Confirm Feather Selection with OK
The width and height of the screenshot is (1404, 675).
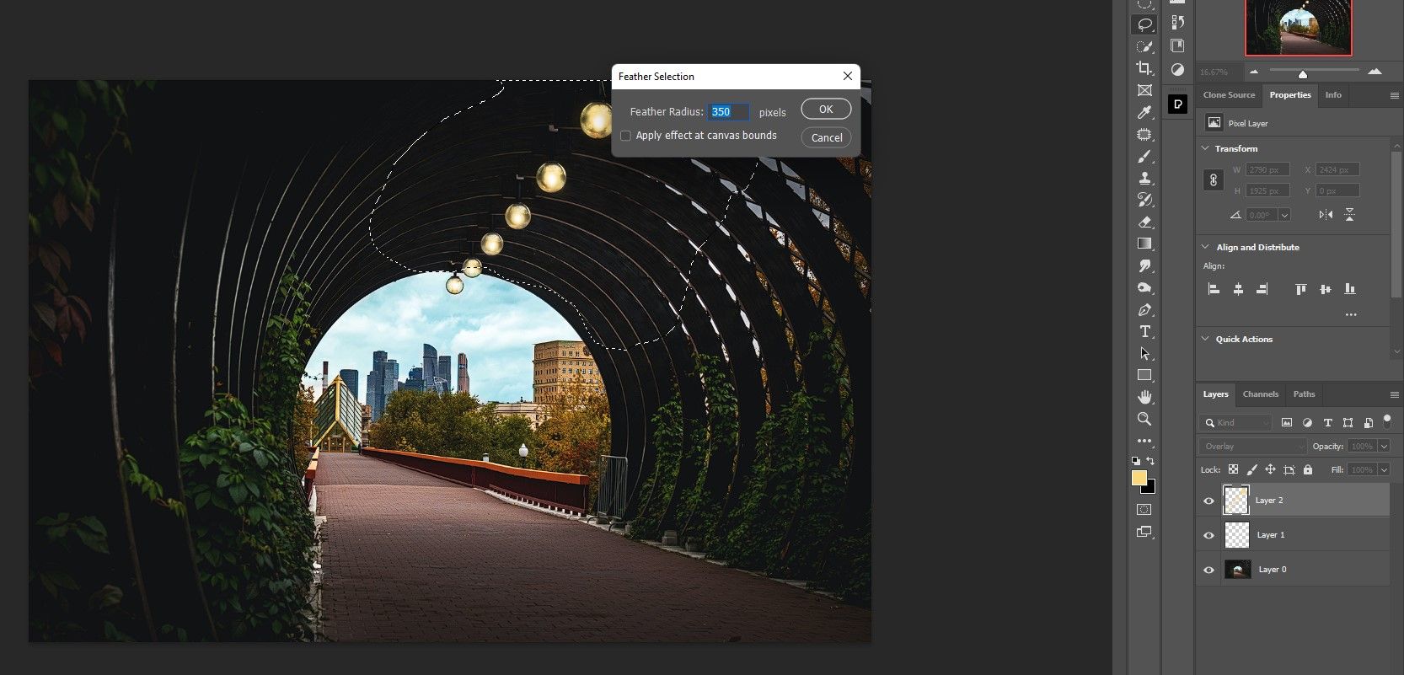[826, 109]
